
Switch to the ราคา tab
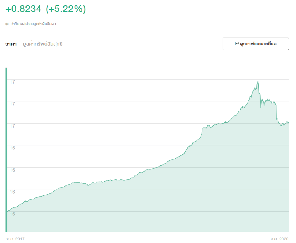point(11,44)
